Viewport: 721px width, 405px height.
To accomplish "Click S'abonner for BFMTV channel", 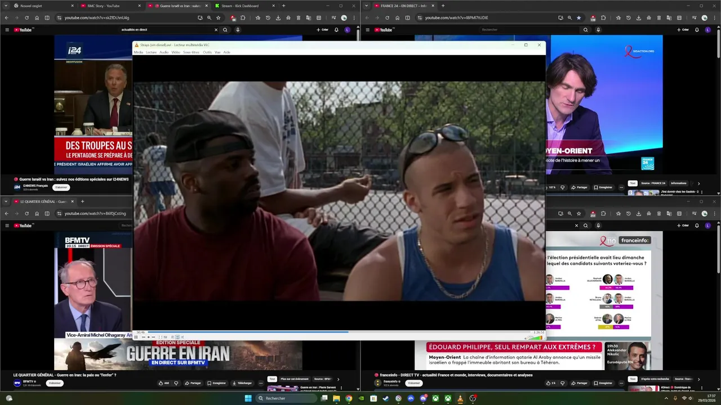I will [x=55, y=383].
